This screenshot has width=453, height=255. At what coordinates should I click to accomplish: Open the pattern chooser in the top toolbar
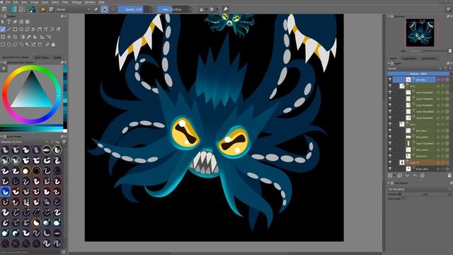[x=22, y=9]
